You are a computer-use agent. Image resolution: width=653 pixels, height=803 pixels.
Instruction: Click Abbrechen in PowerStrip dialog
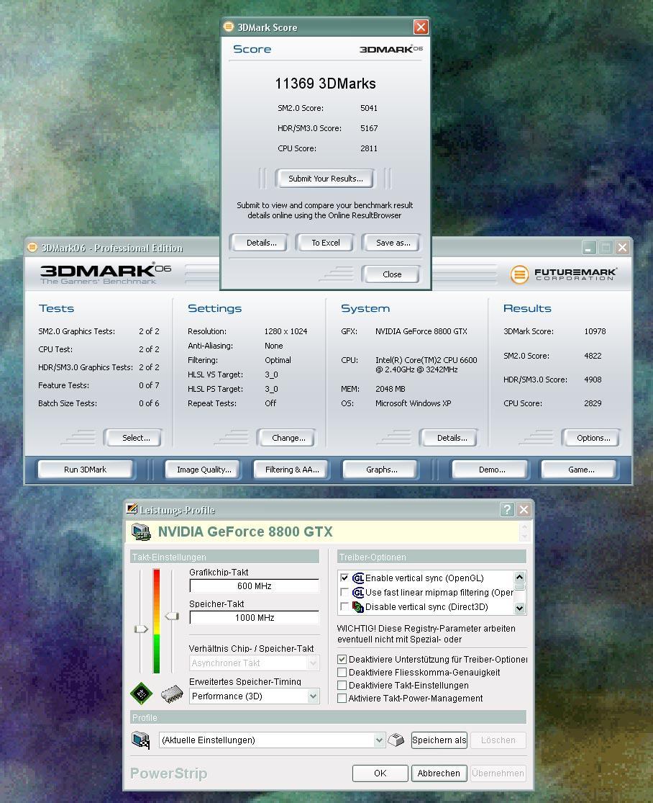pyautogui.click(x=439, y=773)
